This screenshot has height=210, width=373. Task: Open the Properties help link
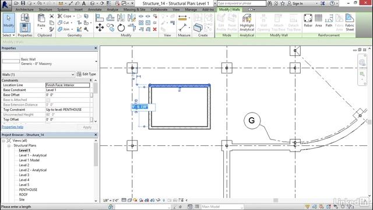(x=13, y=127)
